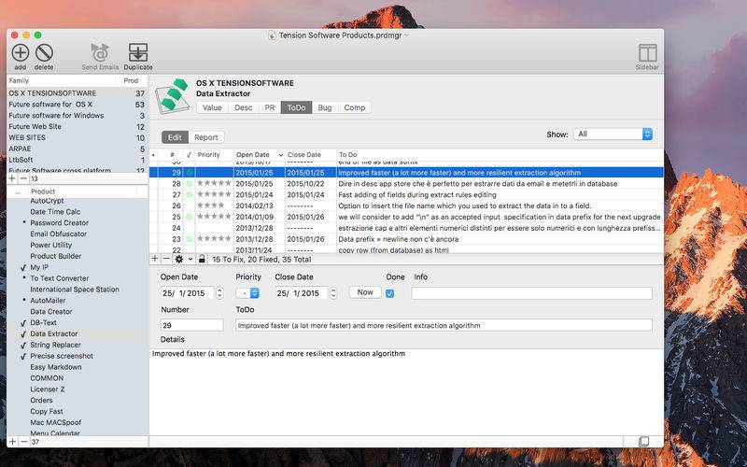Click the Data Extractor product icon

[x=172, y=96]
